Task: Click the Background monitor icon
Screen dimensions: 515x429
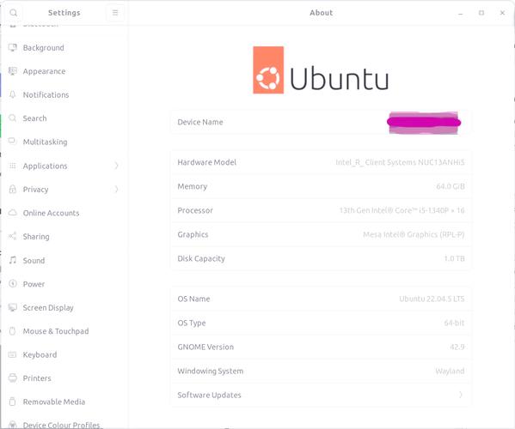Action: click(x=13, y=47)
